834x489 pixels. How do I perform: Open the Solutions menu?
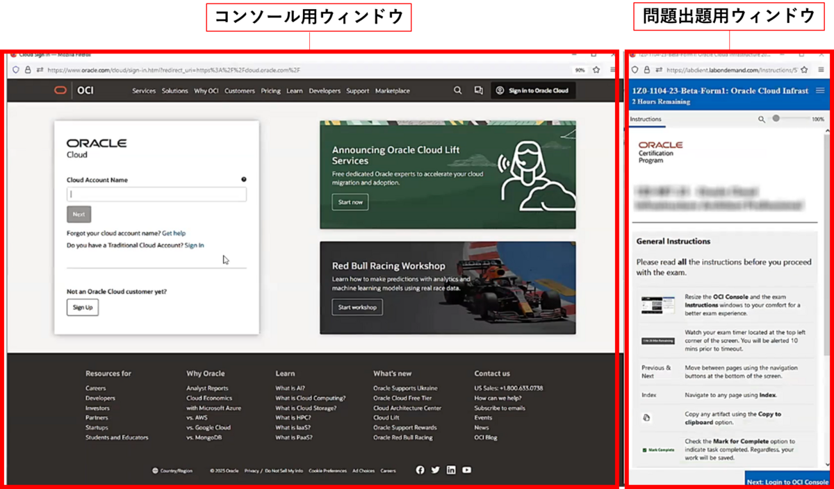pos(175,91)
